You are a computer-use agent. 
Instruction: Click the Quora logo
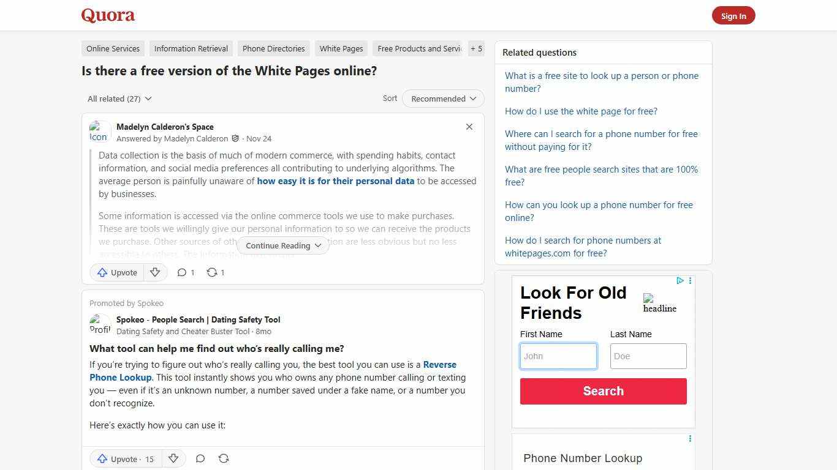[108, 15]
